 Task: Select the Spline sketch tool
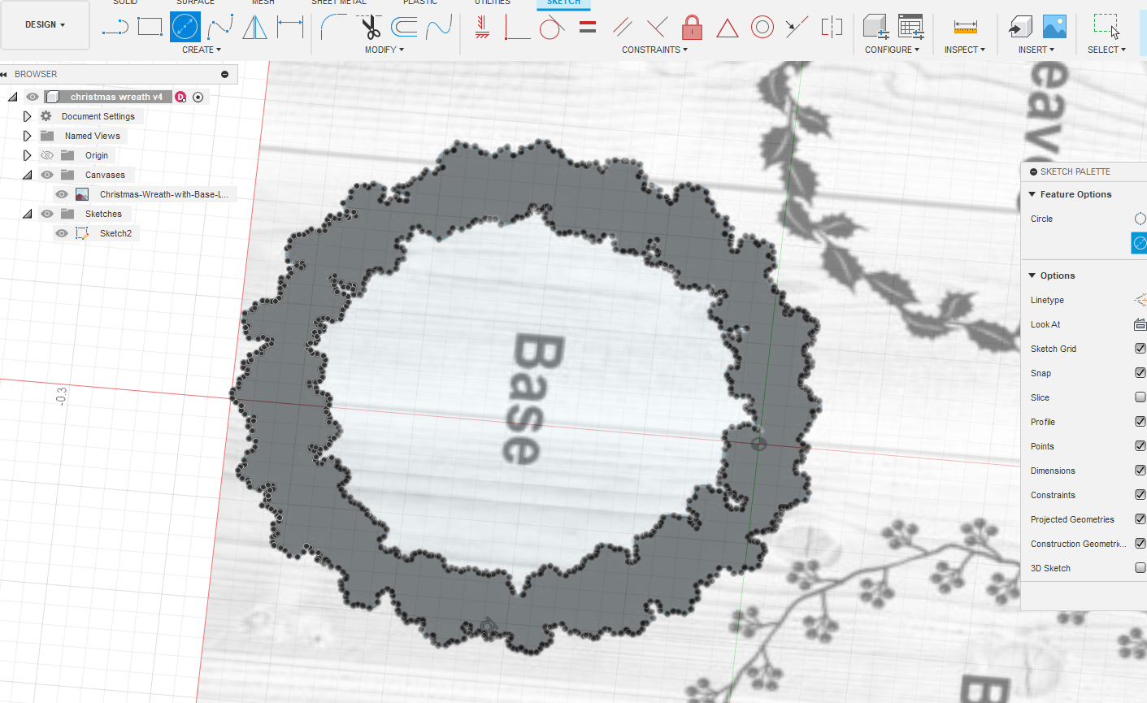coord(220,27)
